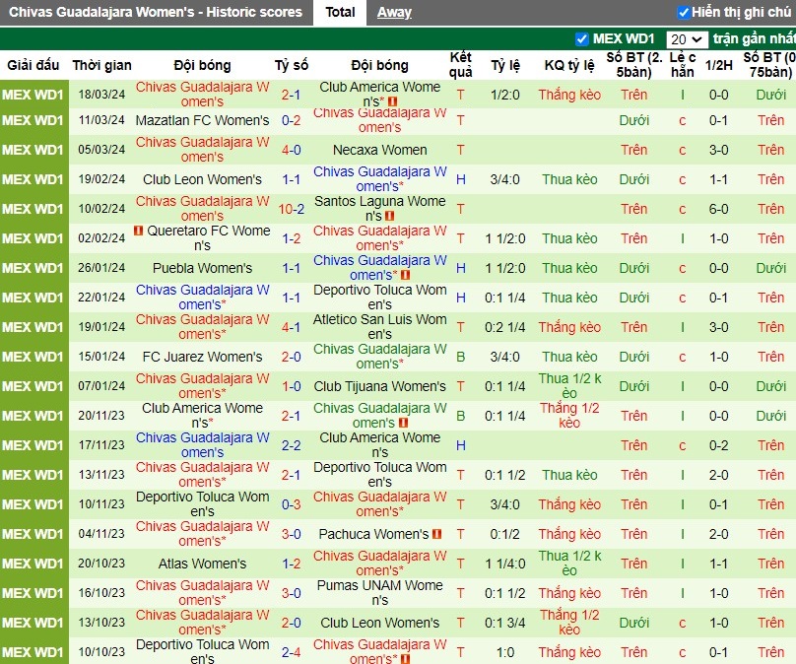Click the 2-4 score on 10/10/23
The width and height of the screenshot is (796, 664).
pyautogui.click(x=292, y=652)
